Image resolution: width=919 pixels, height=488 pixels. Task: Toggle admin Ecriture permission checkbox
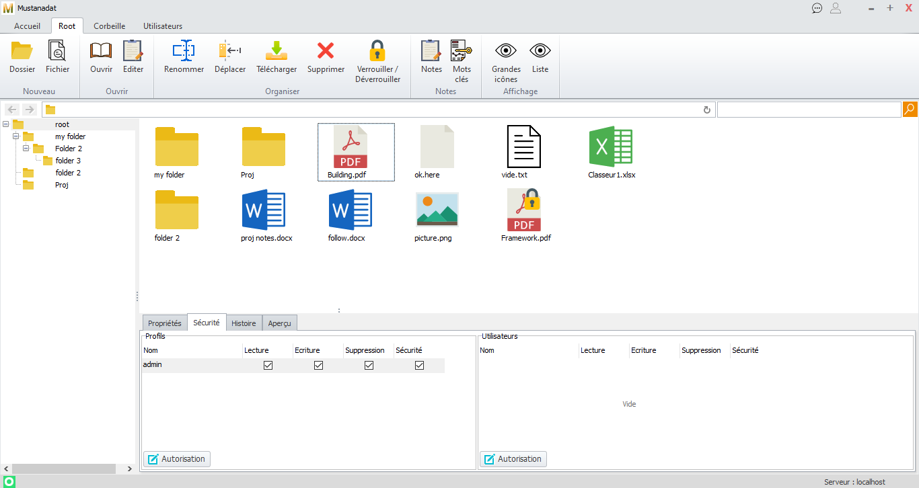(319, 366)
